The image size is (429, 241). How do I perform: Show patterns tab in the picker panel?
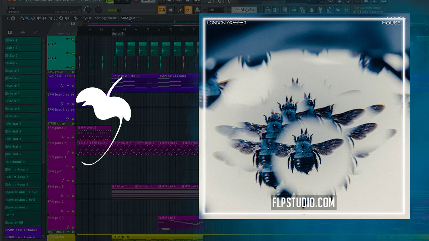[x=10, y=32]
